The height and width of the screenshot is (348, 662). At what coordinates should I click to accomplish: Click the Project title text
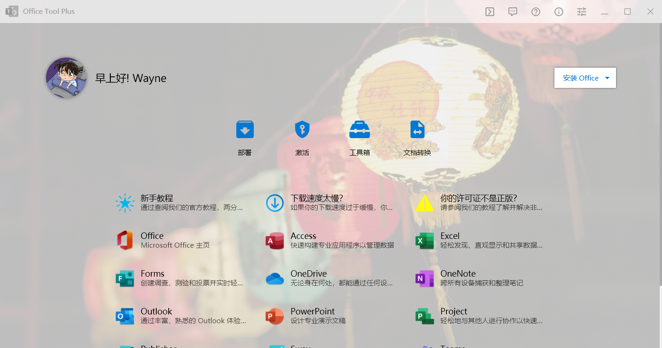pyautogui.click(x=454, y=311)
